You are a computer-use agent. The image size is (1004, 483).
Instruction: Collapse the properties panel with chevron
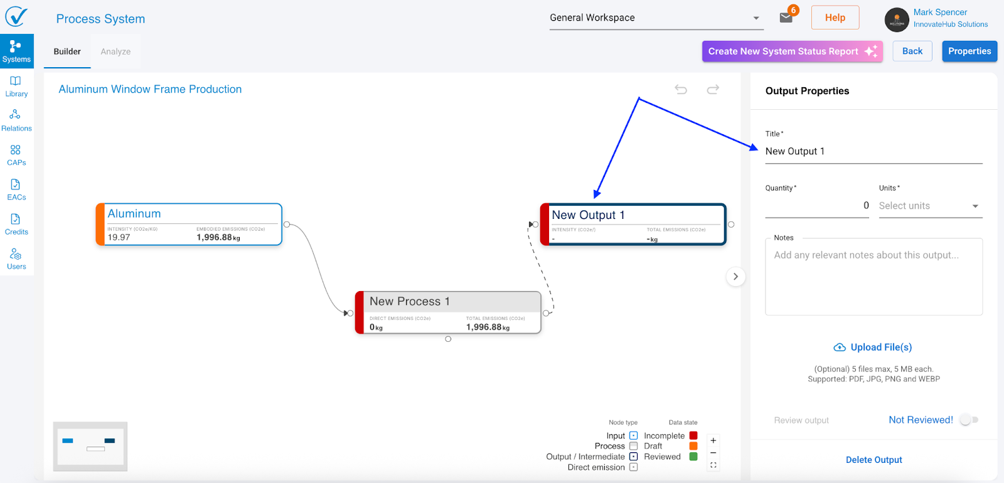(735, 277)
